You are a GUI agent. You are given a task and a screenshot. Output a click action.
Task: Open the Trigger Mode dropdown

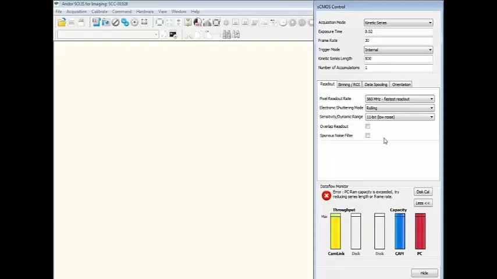[x=399, y=50]
